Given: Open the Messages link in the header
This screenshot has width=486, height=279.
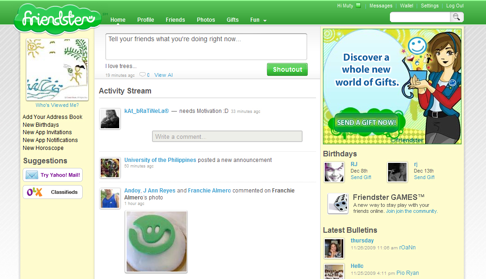Looking at the screenshot, I should click(381, 6).
